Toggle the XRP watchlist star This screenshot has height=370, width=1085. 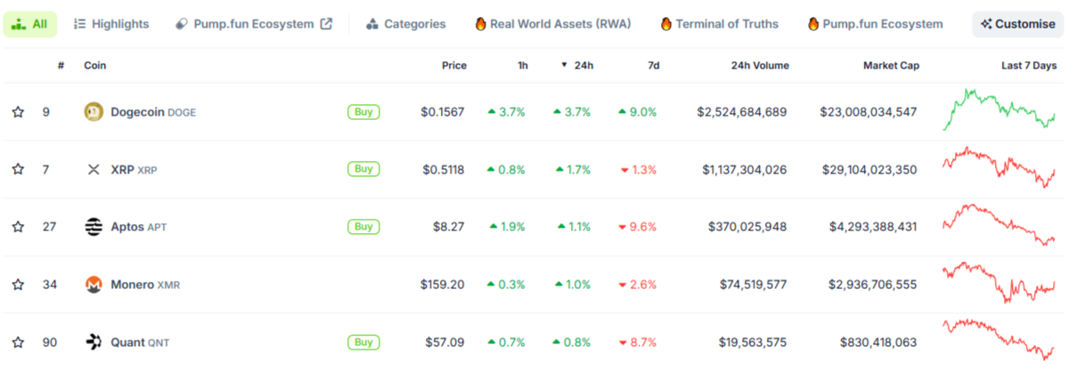pyautogui.click(x=18, y=169)
